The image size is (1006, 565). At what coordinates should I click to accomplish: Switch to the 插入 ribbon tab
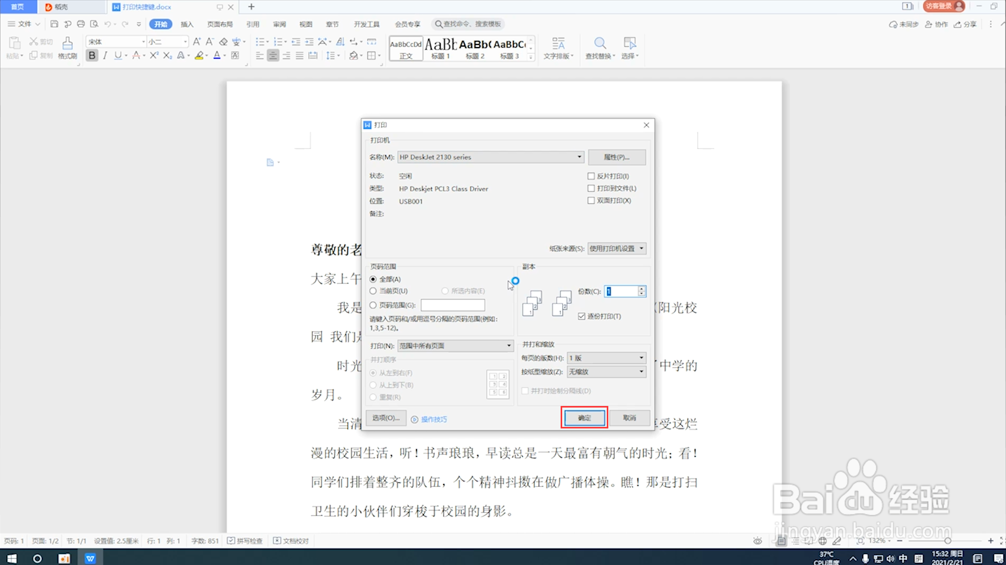pyautogui.click(x=187, y=24)
